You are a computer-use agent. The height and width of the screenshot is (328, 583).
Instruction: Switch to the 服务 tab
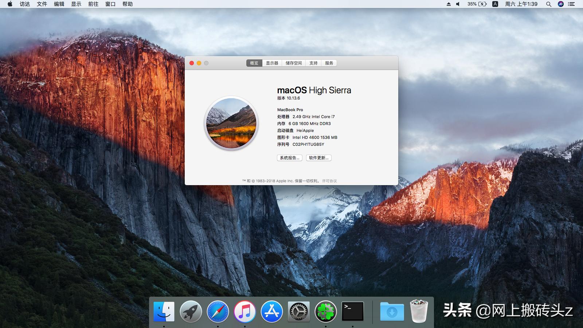pos(329,63)
